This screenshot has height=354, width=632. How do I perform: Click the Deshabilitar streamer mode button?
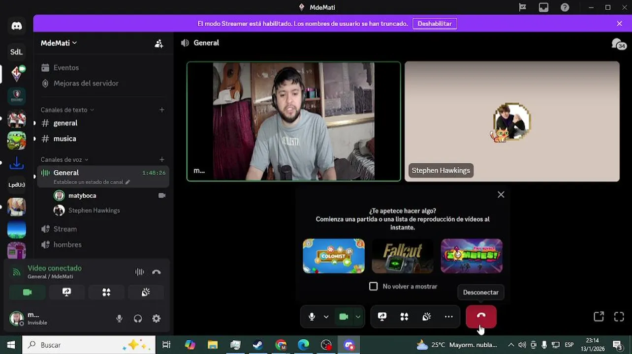[435, 24]
